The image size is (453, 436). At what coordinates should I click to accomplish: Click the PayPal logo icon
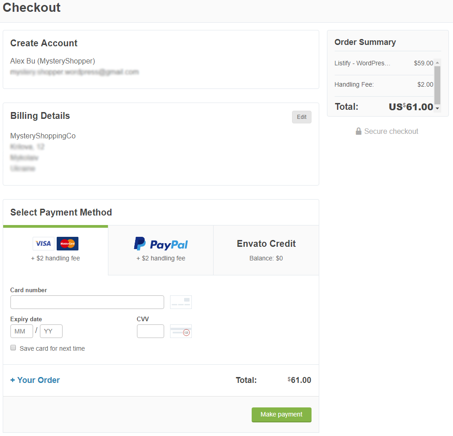pyautogui.click(x=140, y=244)
